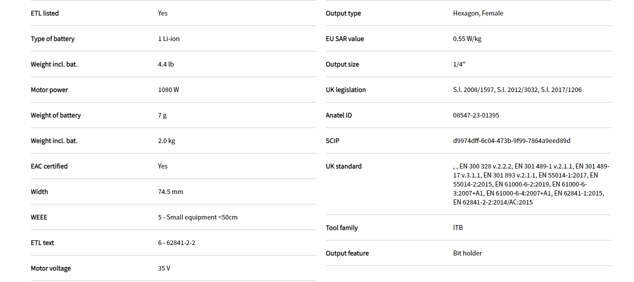
Task: Select the ETL text 6 - 62841-2-2
Action: (x=176, y=243)
